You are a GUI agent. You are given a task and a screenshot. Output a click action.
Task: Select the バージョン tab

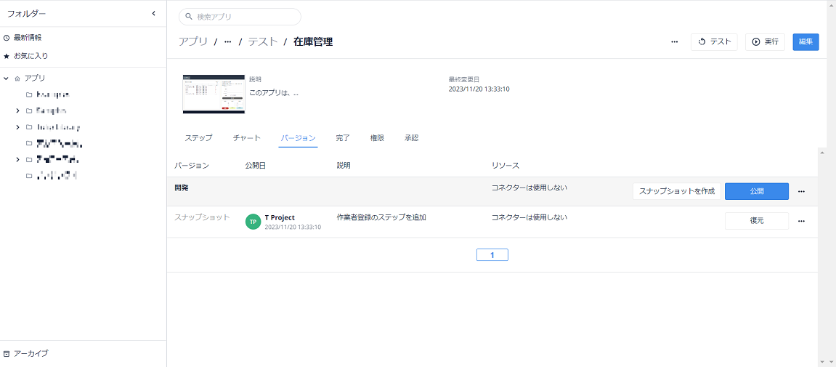click(298, 137)
